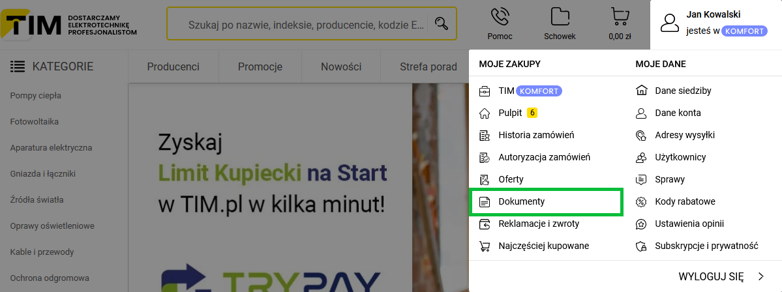Open the Strefa porad tab
Screen dimensions: 782x292
[x=429, y=66]
